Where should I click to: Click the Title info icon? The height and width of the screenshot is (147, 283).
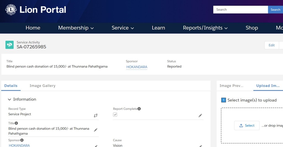point(16,123)
